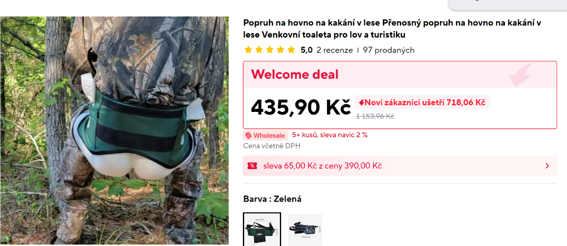Viewport: 567px width, 246px height.
Task: Click the Welcome deal header
Action: (x=295, y=75)
